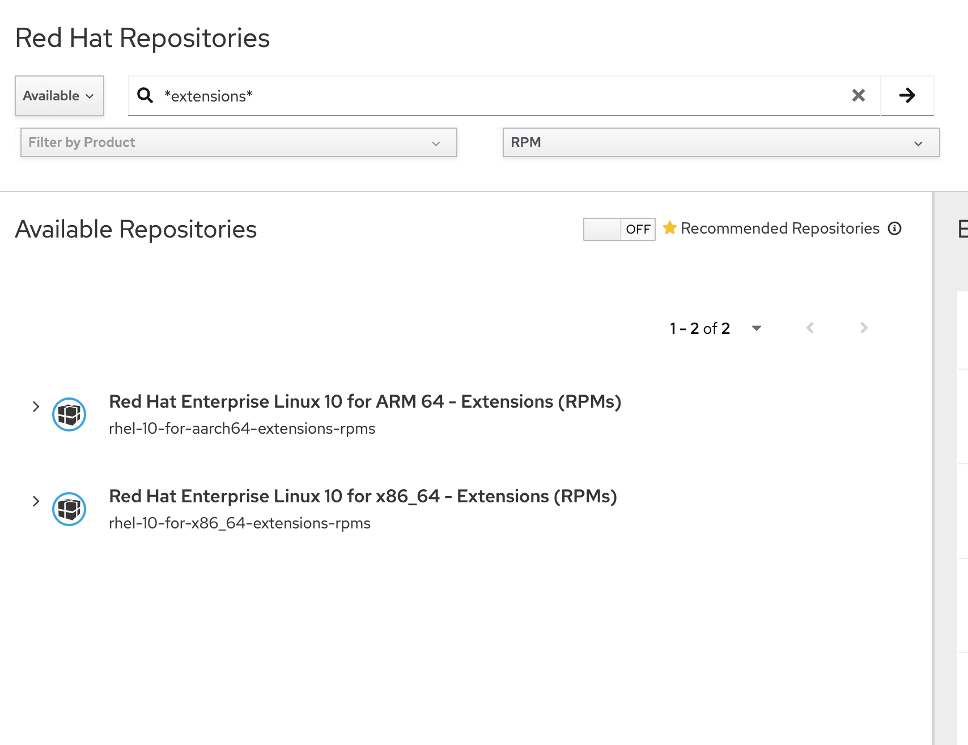Go to previous page of results
This screenshot has width=968, height=745.
click(810, 328)
